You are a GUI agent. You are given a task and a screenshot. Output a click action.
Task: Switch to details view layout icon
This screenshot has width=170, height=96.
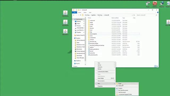pos(155,66)
